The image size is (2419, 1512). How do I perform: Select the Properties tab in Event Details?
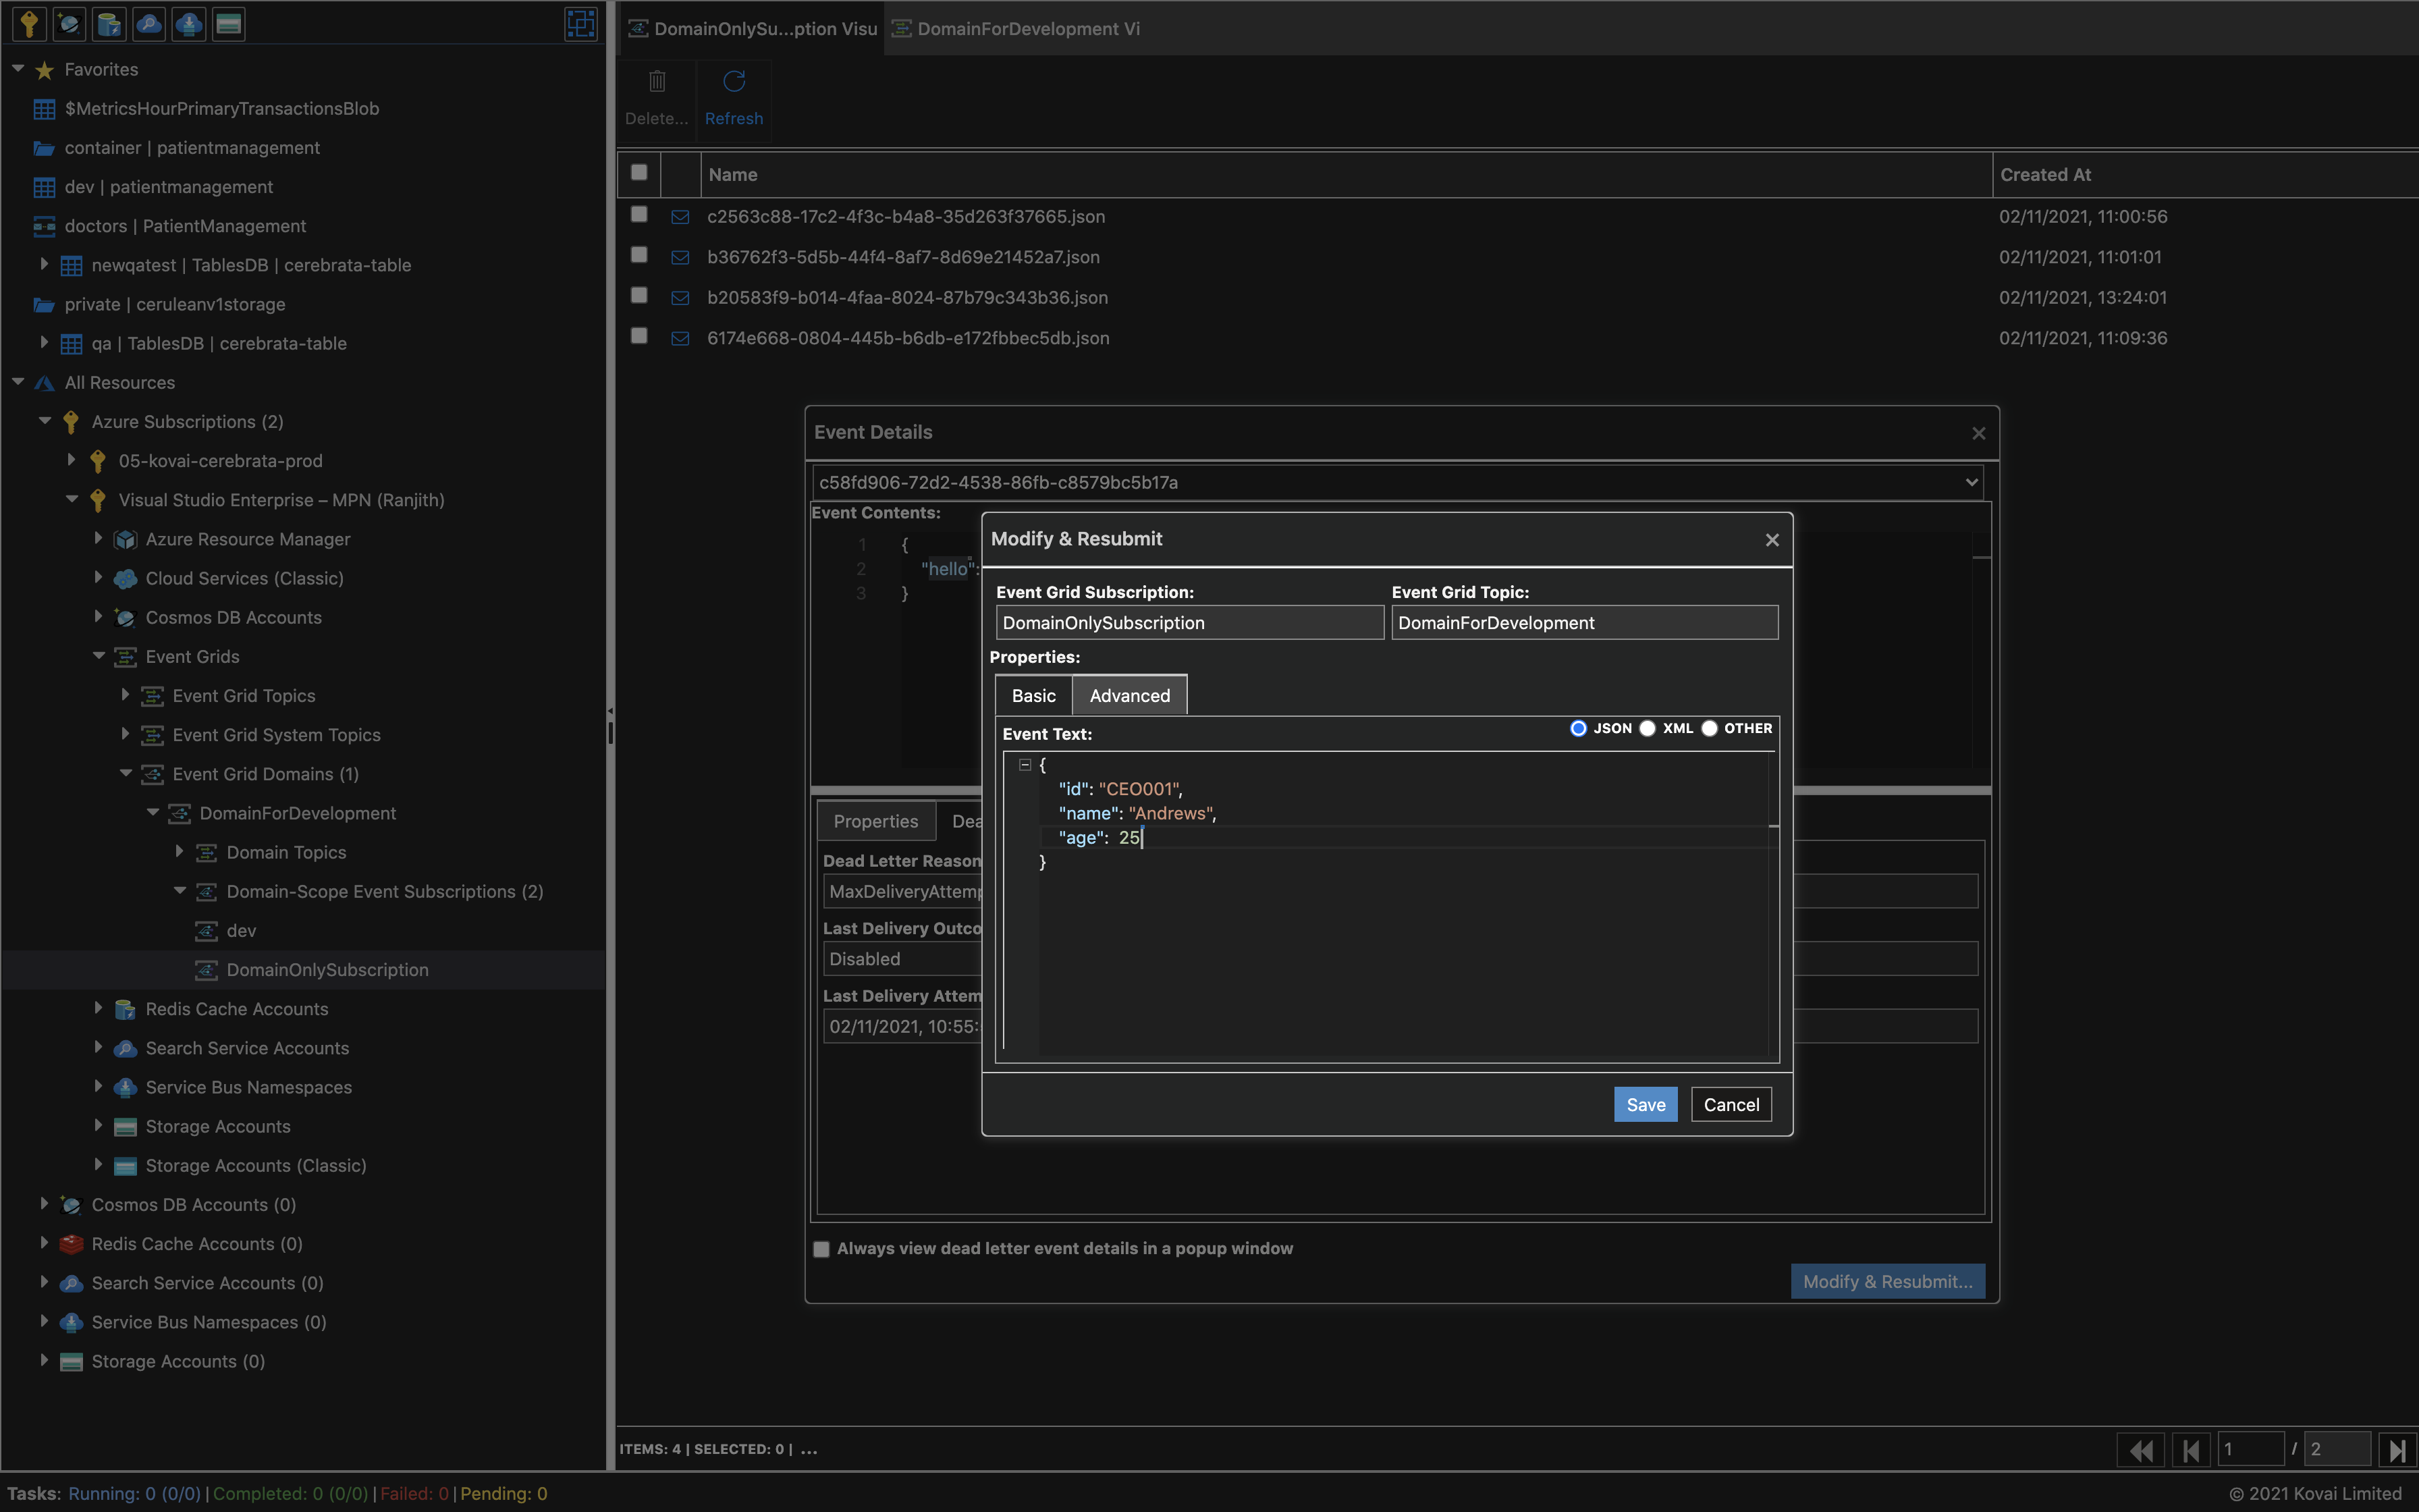[x=875, y=821]
